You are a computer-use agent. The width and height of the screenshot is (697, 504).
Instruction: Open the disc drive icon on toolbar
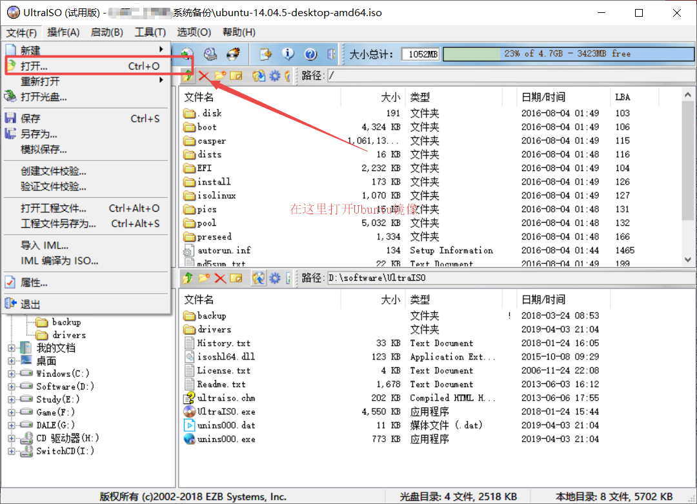click(x=187, y=54)
